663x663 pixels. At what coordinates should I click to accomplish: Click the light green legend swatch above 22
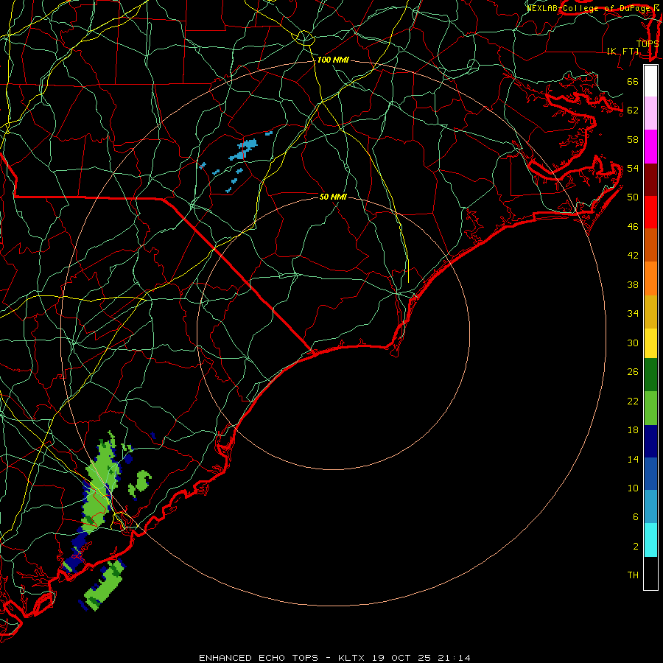(x=650, y=408)
